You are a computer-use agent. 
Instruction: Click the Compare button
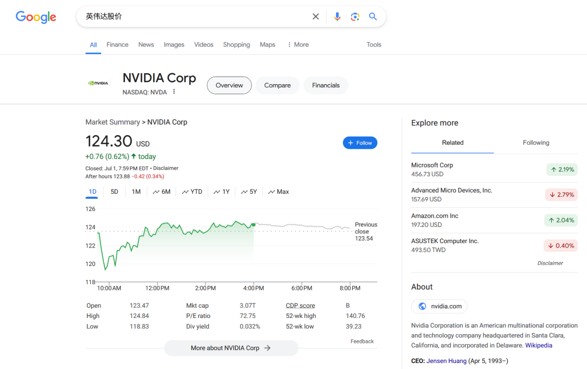(x=277, y=85)
